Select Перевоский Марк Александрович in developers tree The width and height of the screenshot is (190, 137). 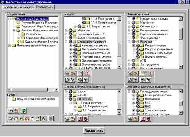pyautogui.click(x=40, y=26)
